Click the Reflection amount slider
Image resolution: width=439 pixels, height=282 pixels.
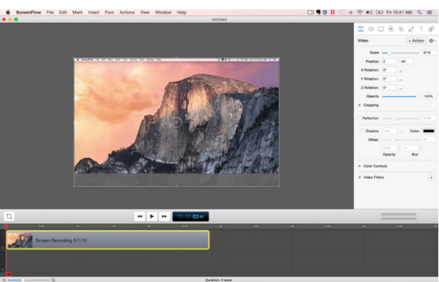click(x=401, y=118)
